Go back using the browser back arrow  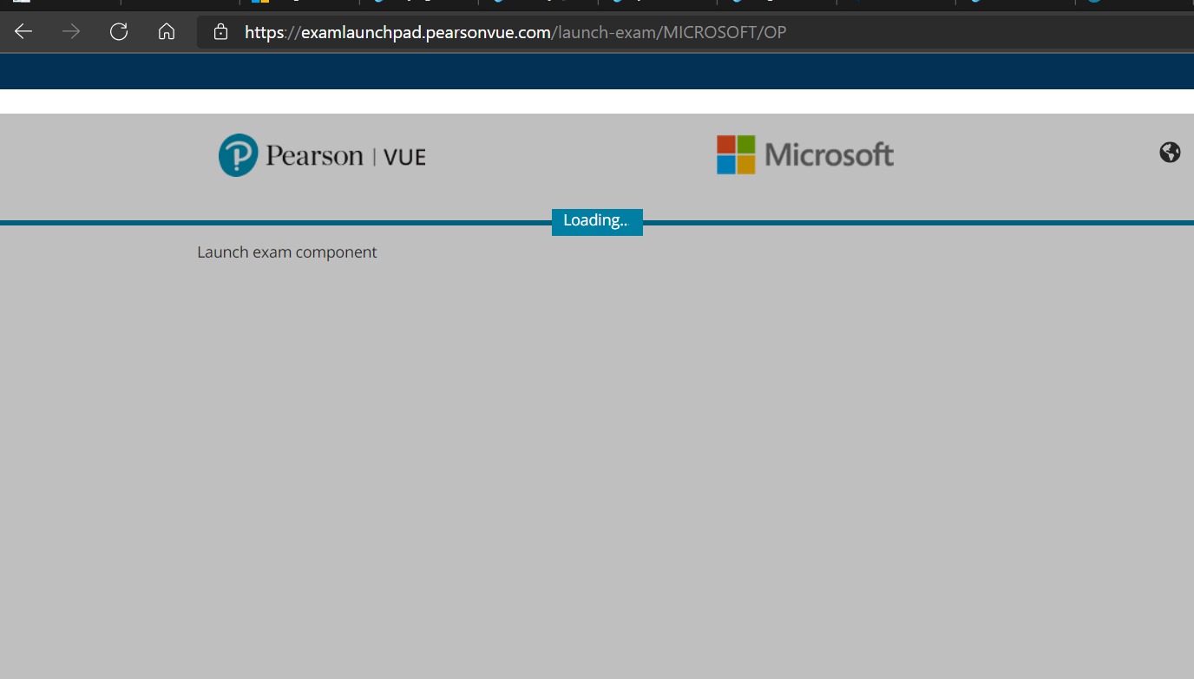pyautogui.click(x=23, y=32)
